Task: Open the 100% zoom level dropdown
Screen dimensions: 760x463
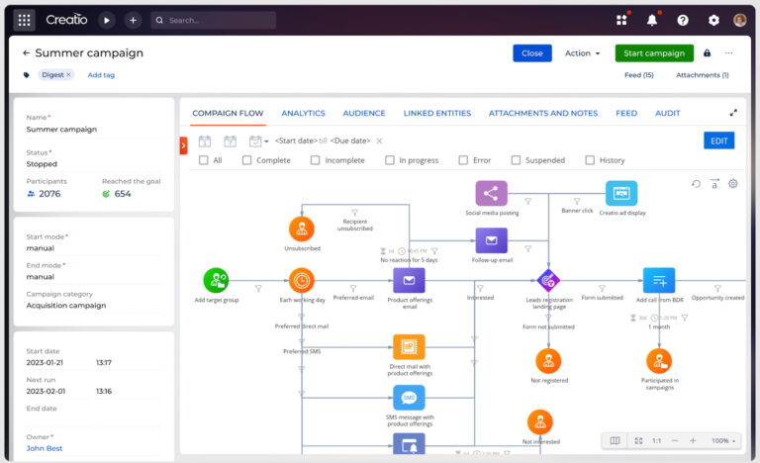Action: click(x=723, y=440)
